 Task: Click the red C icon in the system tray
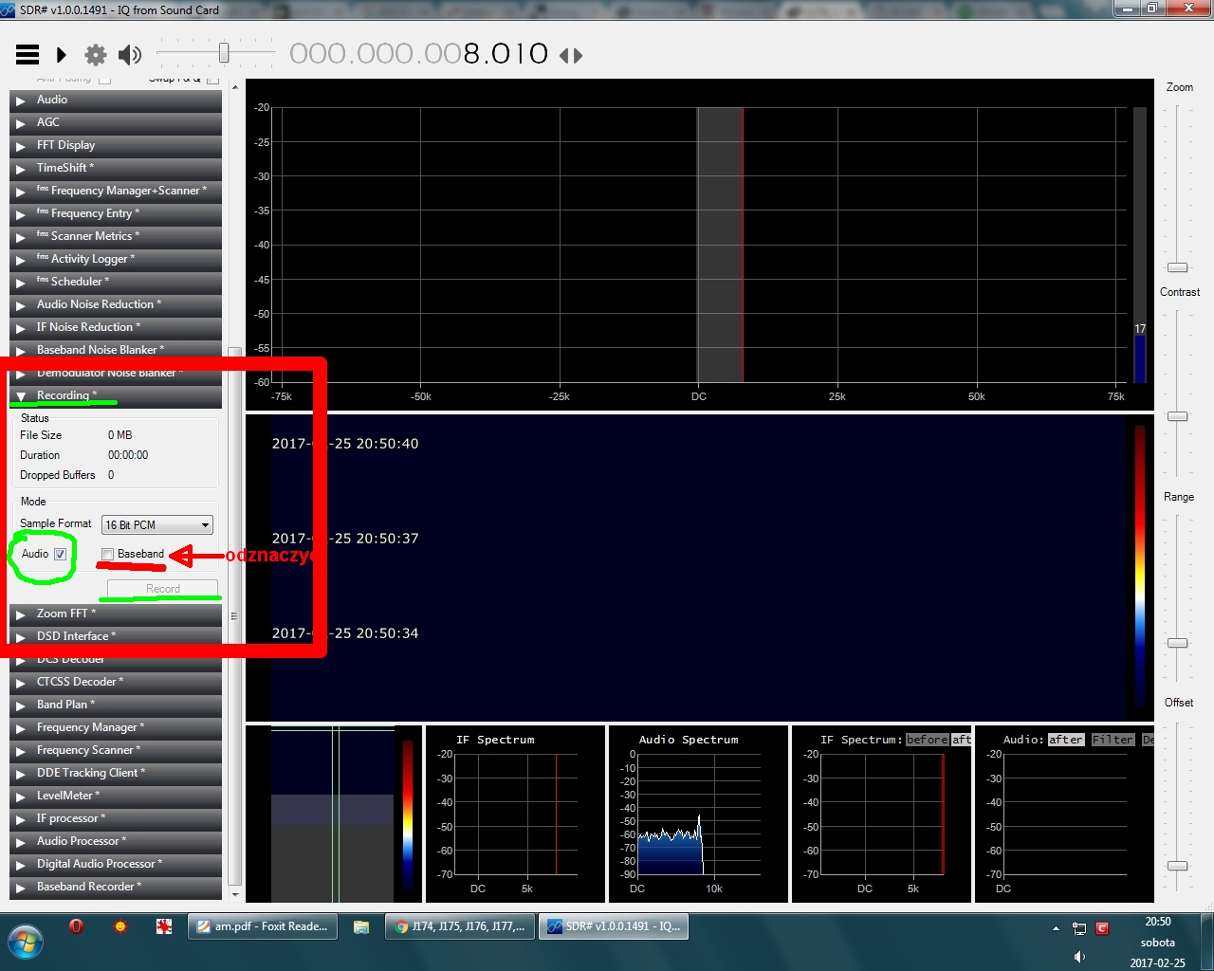click(x=1102, y=928)
